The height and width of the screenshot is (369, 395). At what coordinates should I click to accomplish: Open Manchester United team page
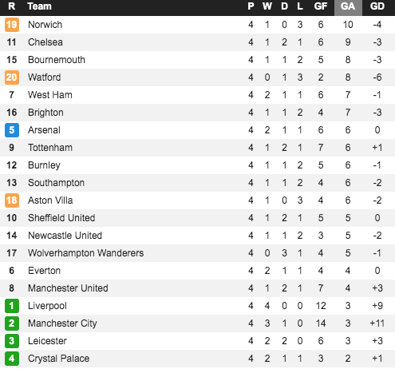coord(68,288)
